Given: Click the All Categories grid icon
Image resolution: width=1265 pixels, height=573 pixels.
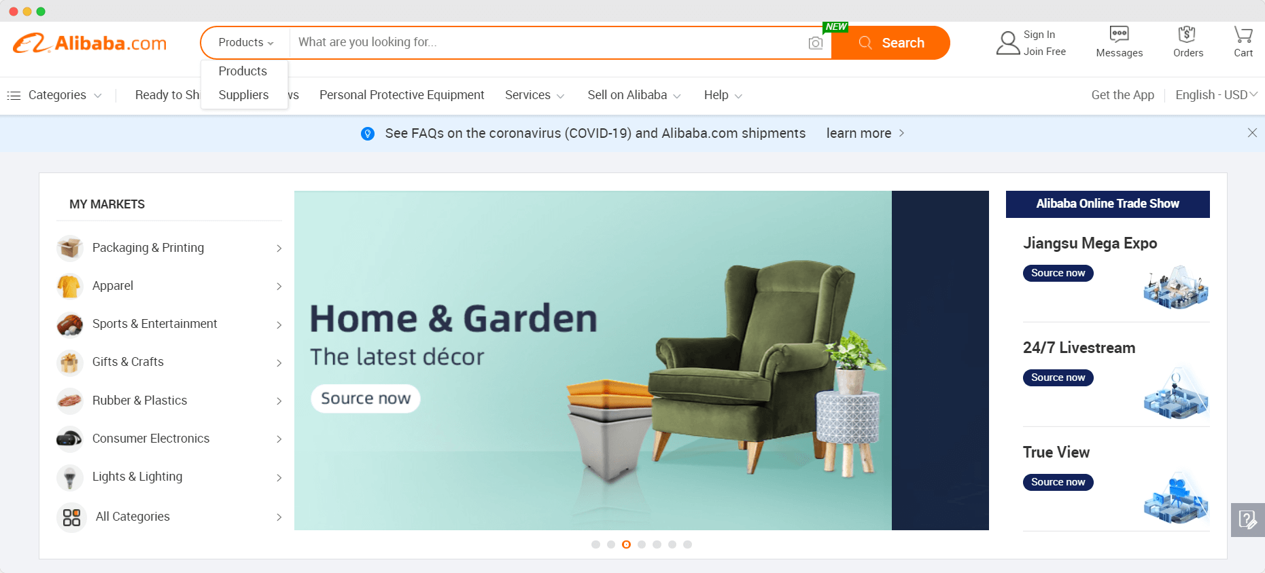Looking at the screenshot, I should point(71,517).
